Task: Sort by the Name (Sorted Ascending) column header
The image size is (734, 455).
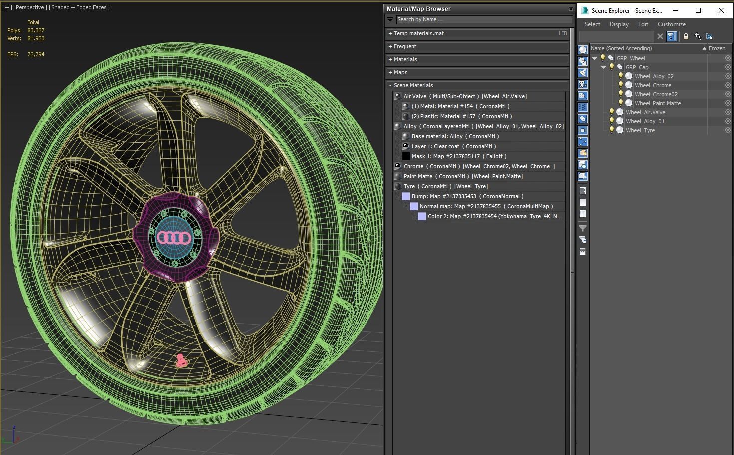Action: [x=648, y=48]
